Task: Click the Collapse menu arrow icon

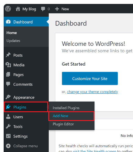Action: coord(8,146)
